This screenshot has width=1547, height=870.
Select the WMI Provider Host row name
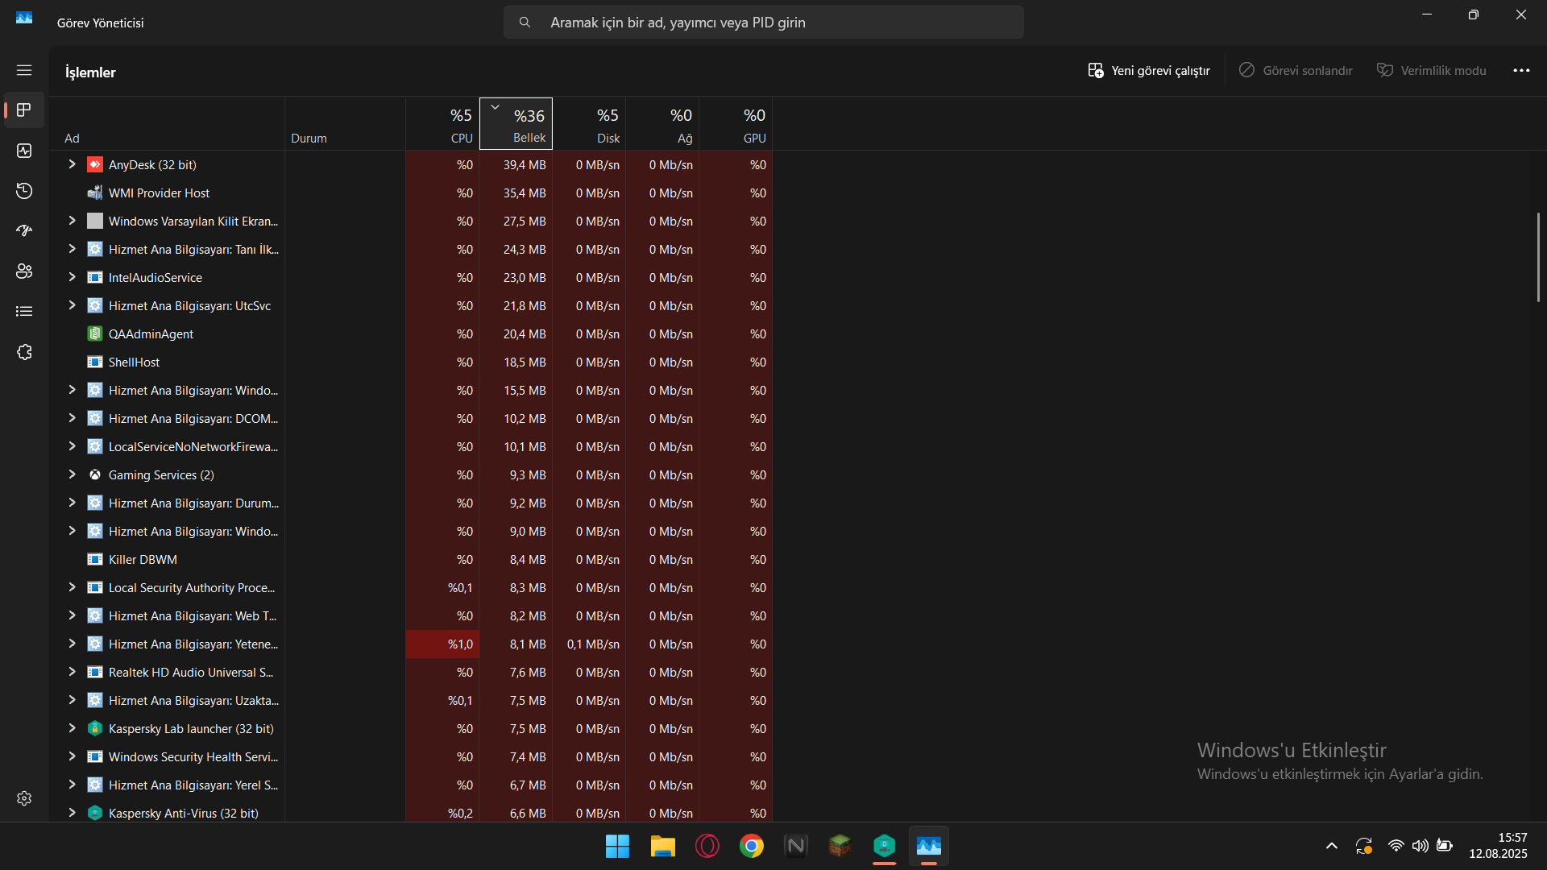pyautogui.click(x=159, y=193)
